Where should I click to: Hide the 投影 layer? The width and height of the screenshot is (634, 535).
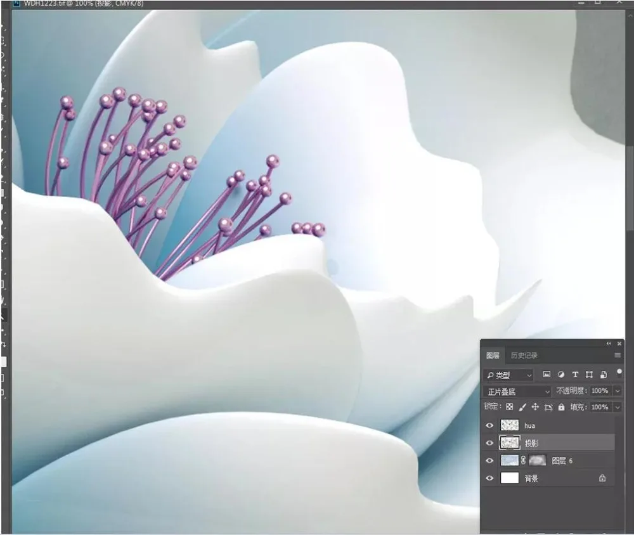click(x=489, y=443)
